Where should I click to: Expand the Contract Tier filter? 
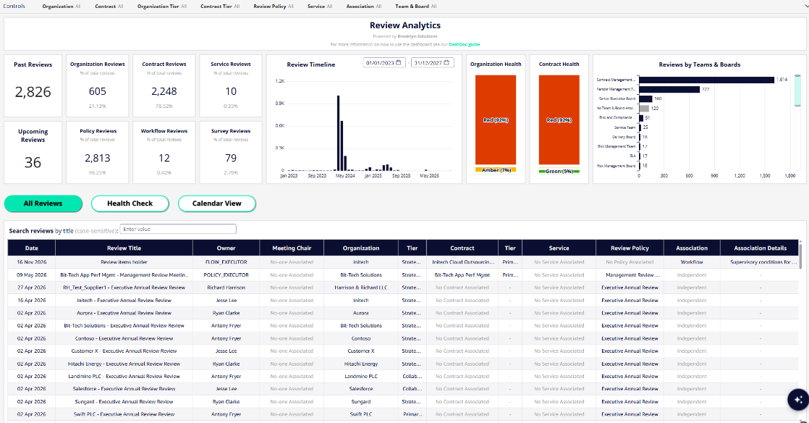pyautogui.click(x=221, y=6)
